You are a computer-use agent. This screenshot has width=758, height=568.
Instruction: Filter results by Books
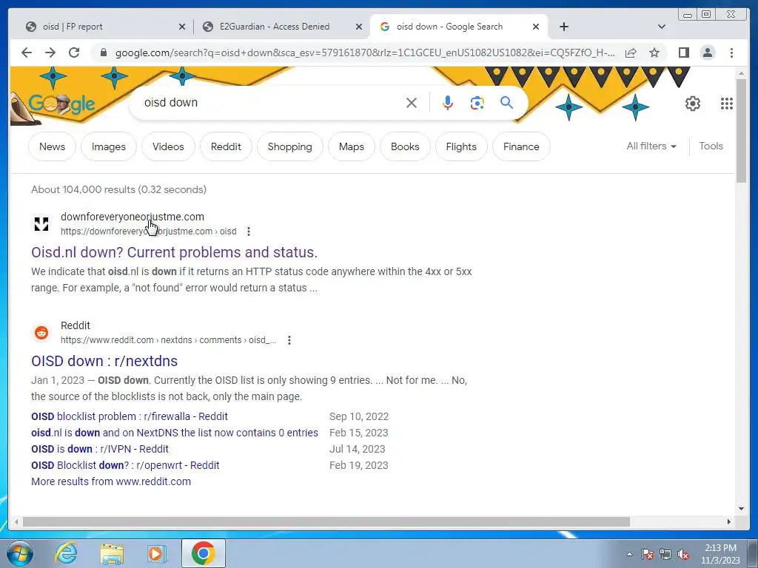pos(405,146)
